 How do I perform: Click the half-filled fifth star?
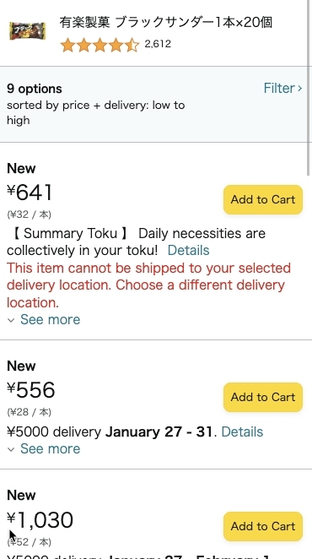[x=132, y=46]
